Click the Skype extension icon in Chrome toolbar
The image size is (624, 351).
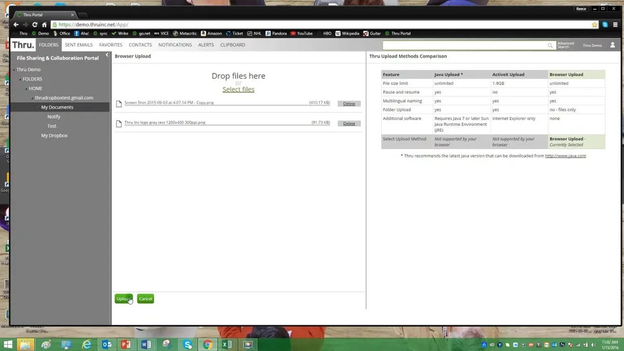tap(605, 24)
